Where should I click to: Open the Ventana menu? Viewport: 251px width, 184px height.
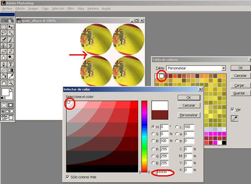click(93, 9)
